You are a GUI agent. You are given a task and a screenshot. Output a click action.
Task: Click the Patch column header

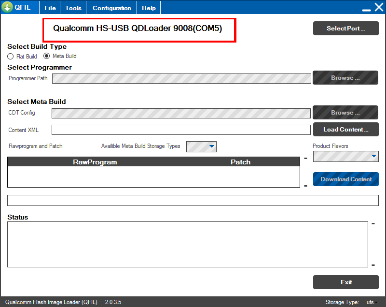point(240,162)
